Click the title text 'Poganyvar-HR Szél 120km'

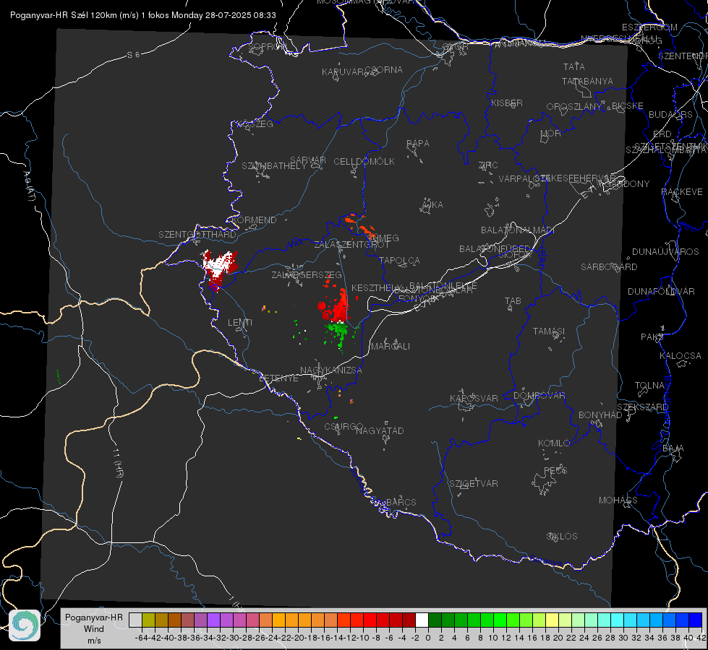pos(63,15)
